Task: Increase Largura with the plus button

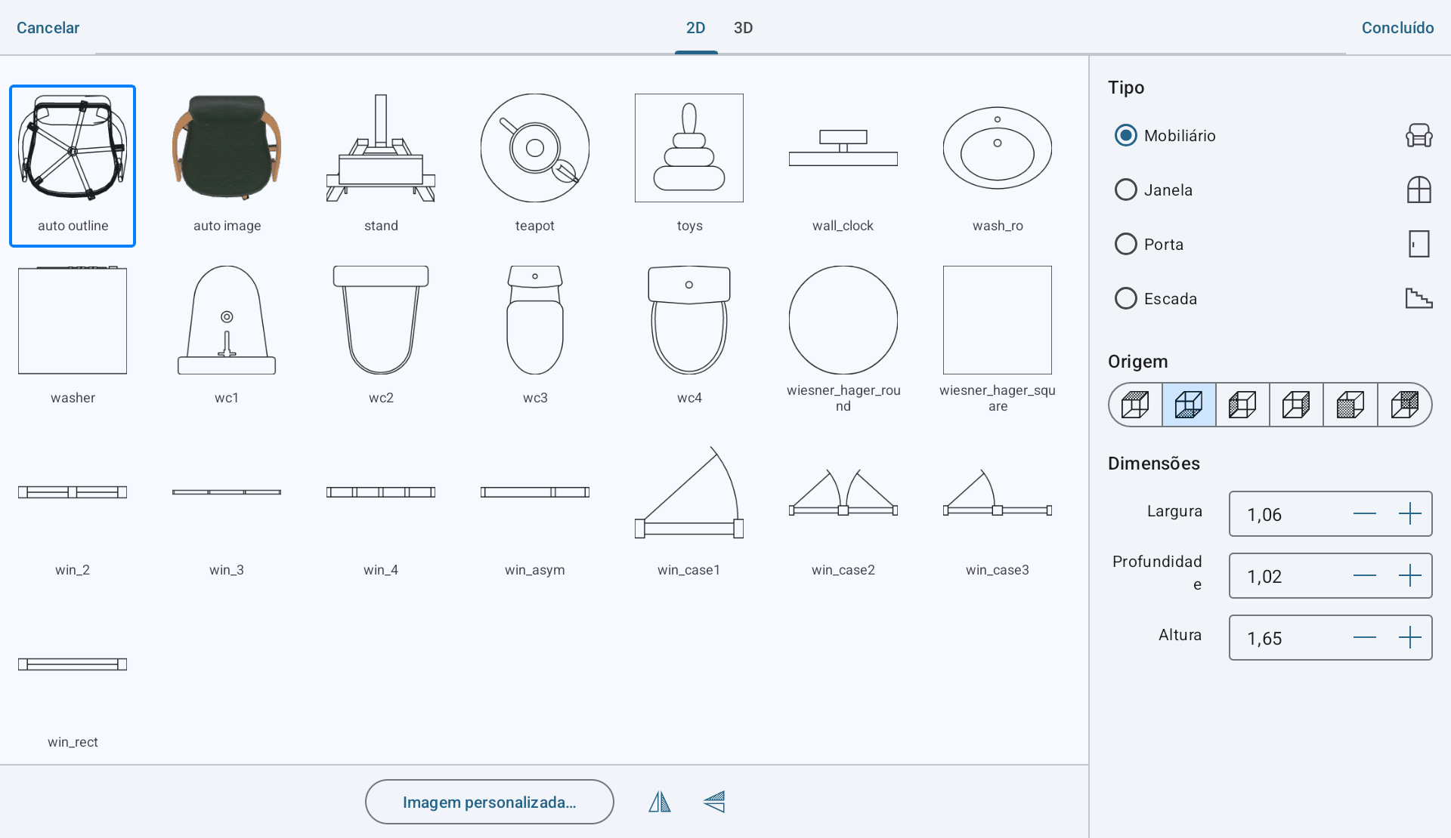Action: pyautogui.click(x=1409, y=514)
